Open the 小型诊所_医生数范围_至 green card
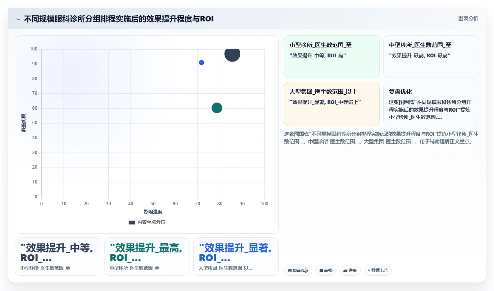This screenshot has width=494, height=291. (x=331, y=57)
